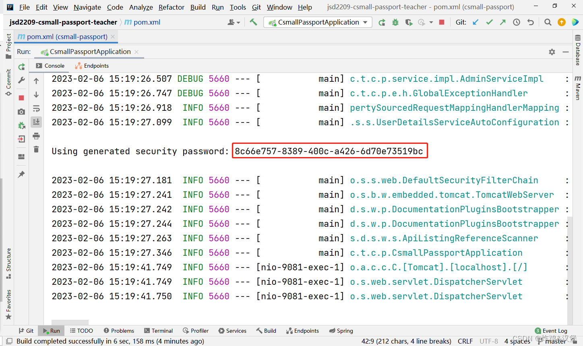Open the Refactor menu
The height and width of the screenshot is (346, 583).
tap(171, 7)
